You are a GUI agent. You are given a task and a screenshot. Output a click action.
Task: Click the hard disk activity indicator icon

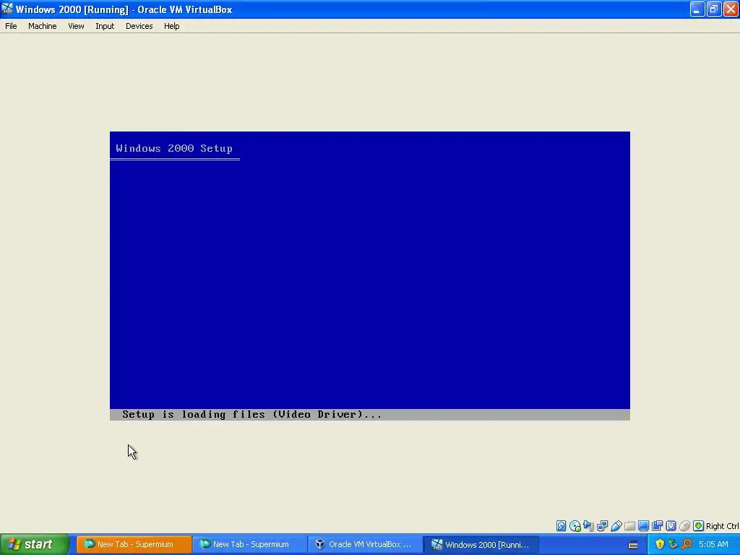pyautogui.click(x=561, y=526)
